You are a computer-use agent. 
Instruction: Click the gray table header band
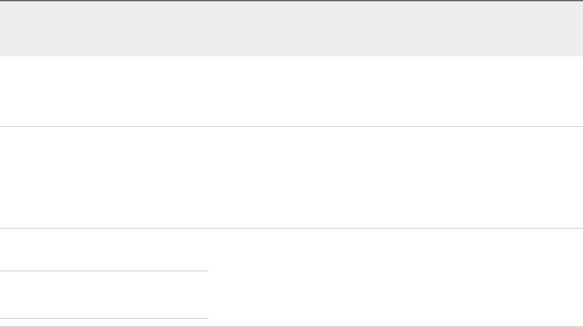pos(291,28)
